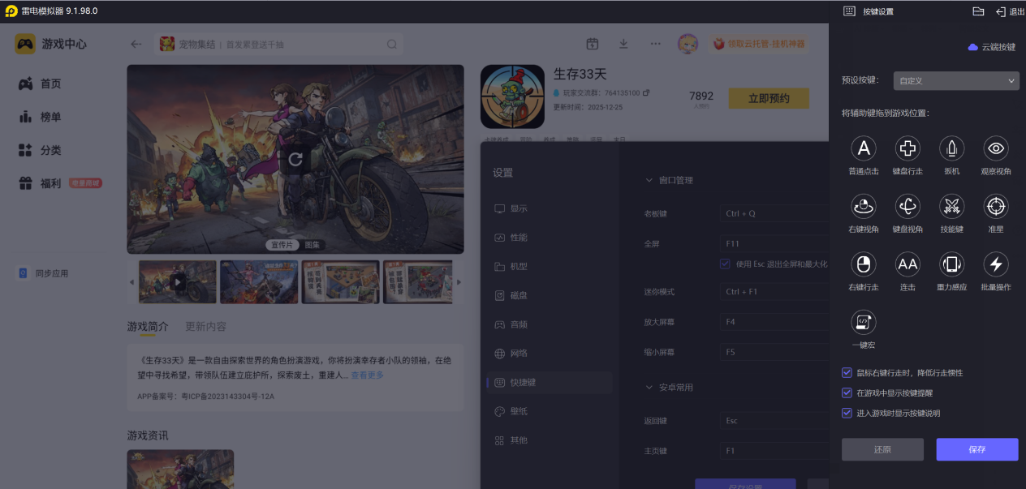Select the 观察视角 (observe view) icon
1026x489 pixels.
[x=996, y=149]
